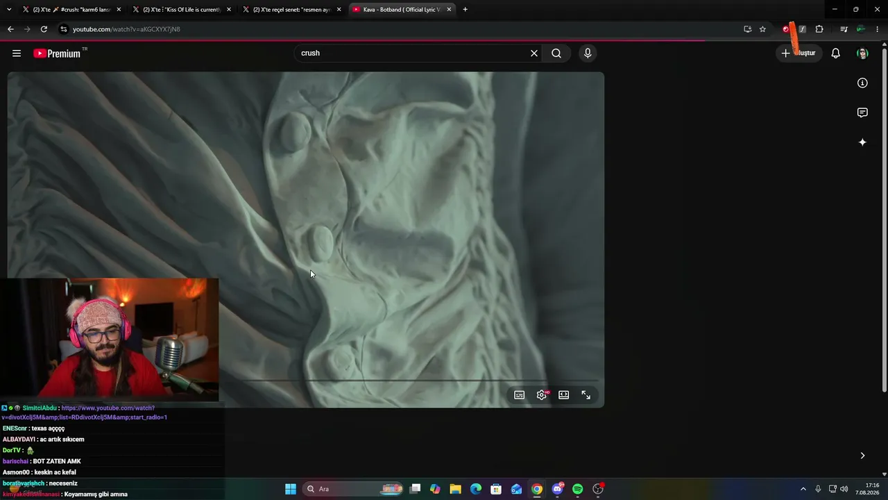888x500 pixels.
Task: Switch to the X "reçel senet" tab
Action: coord(291,10)
